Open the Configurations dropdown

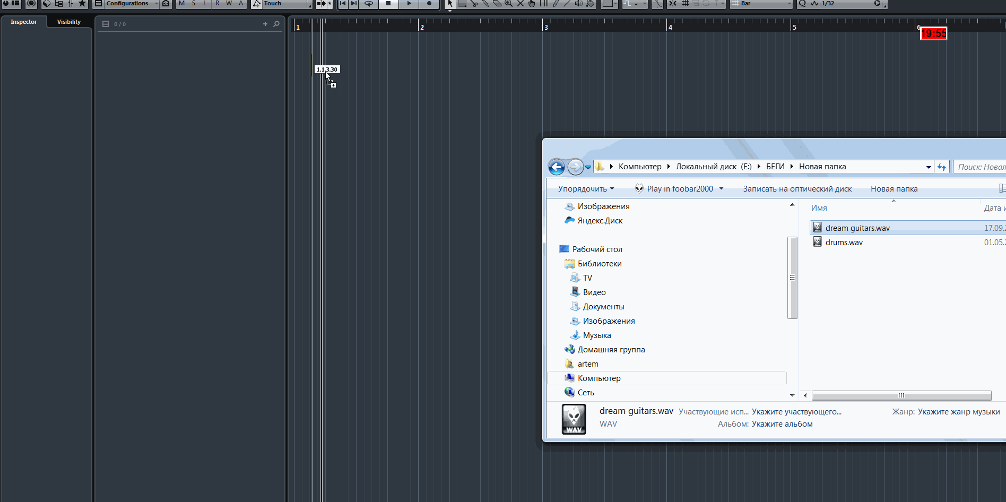(131, 3)
